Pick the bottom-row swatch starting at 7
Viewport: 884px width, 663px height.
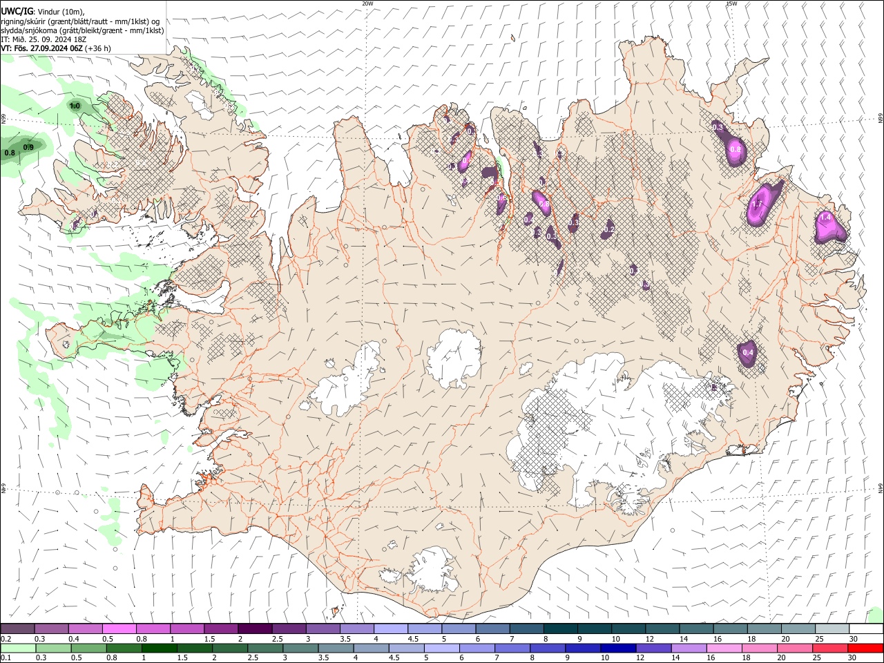tap(512, 648)
